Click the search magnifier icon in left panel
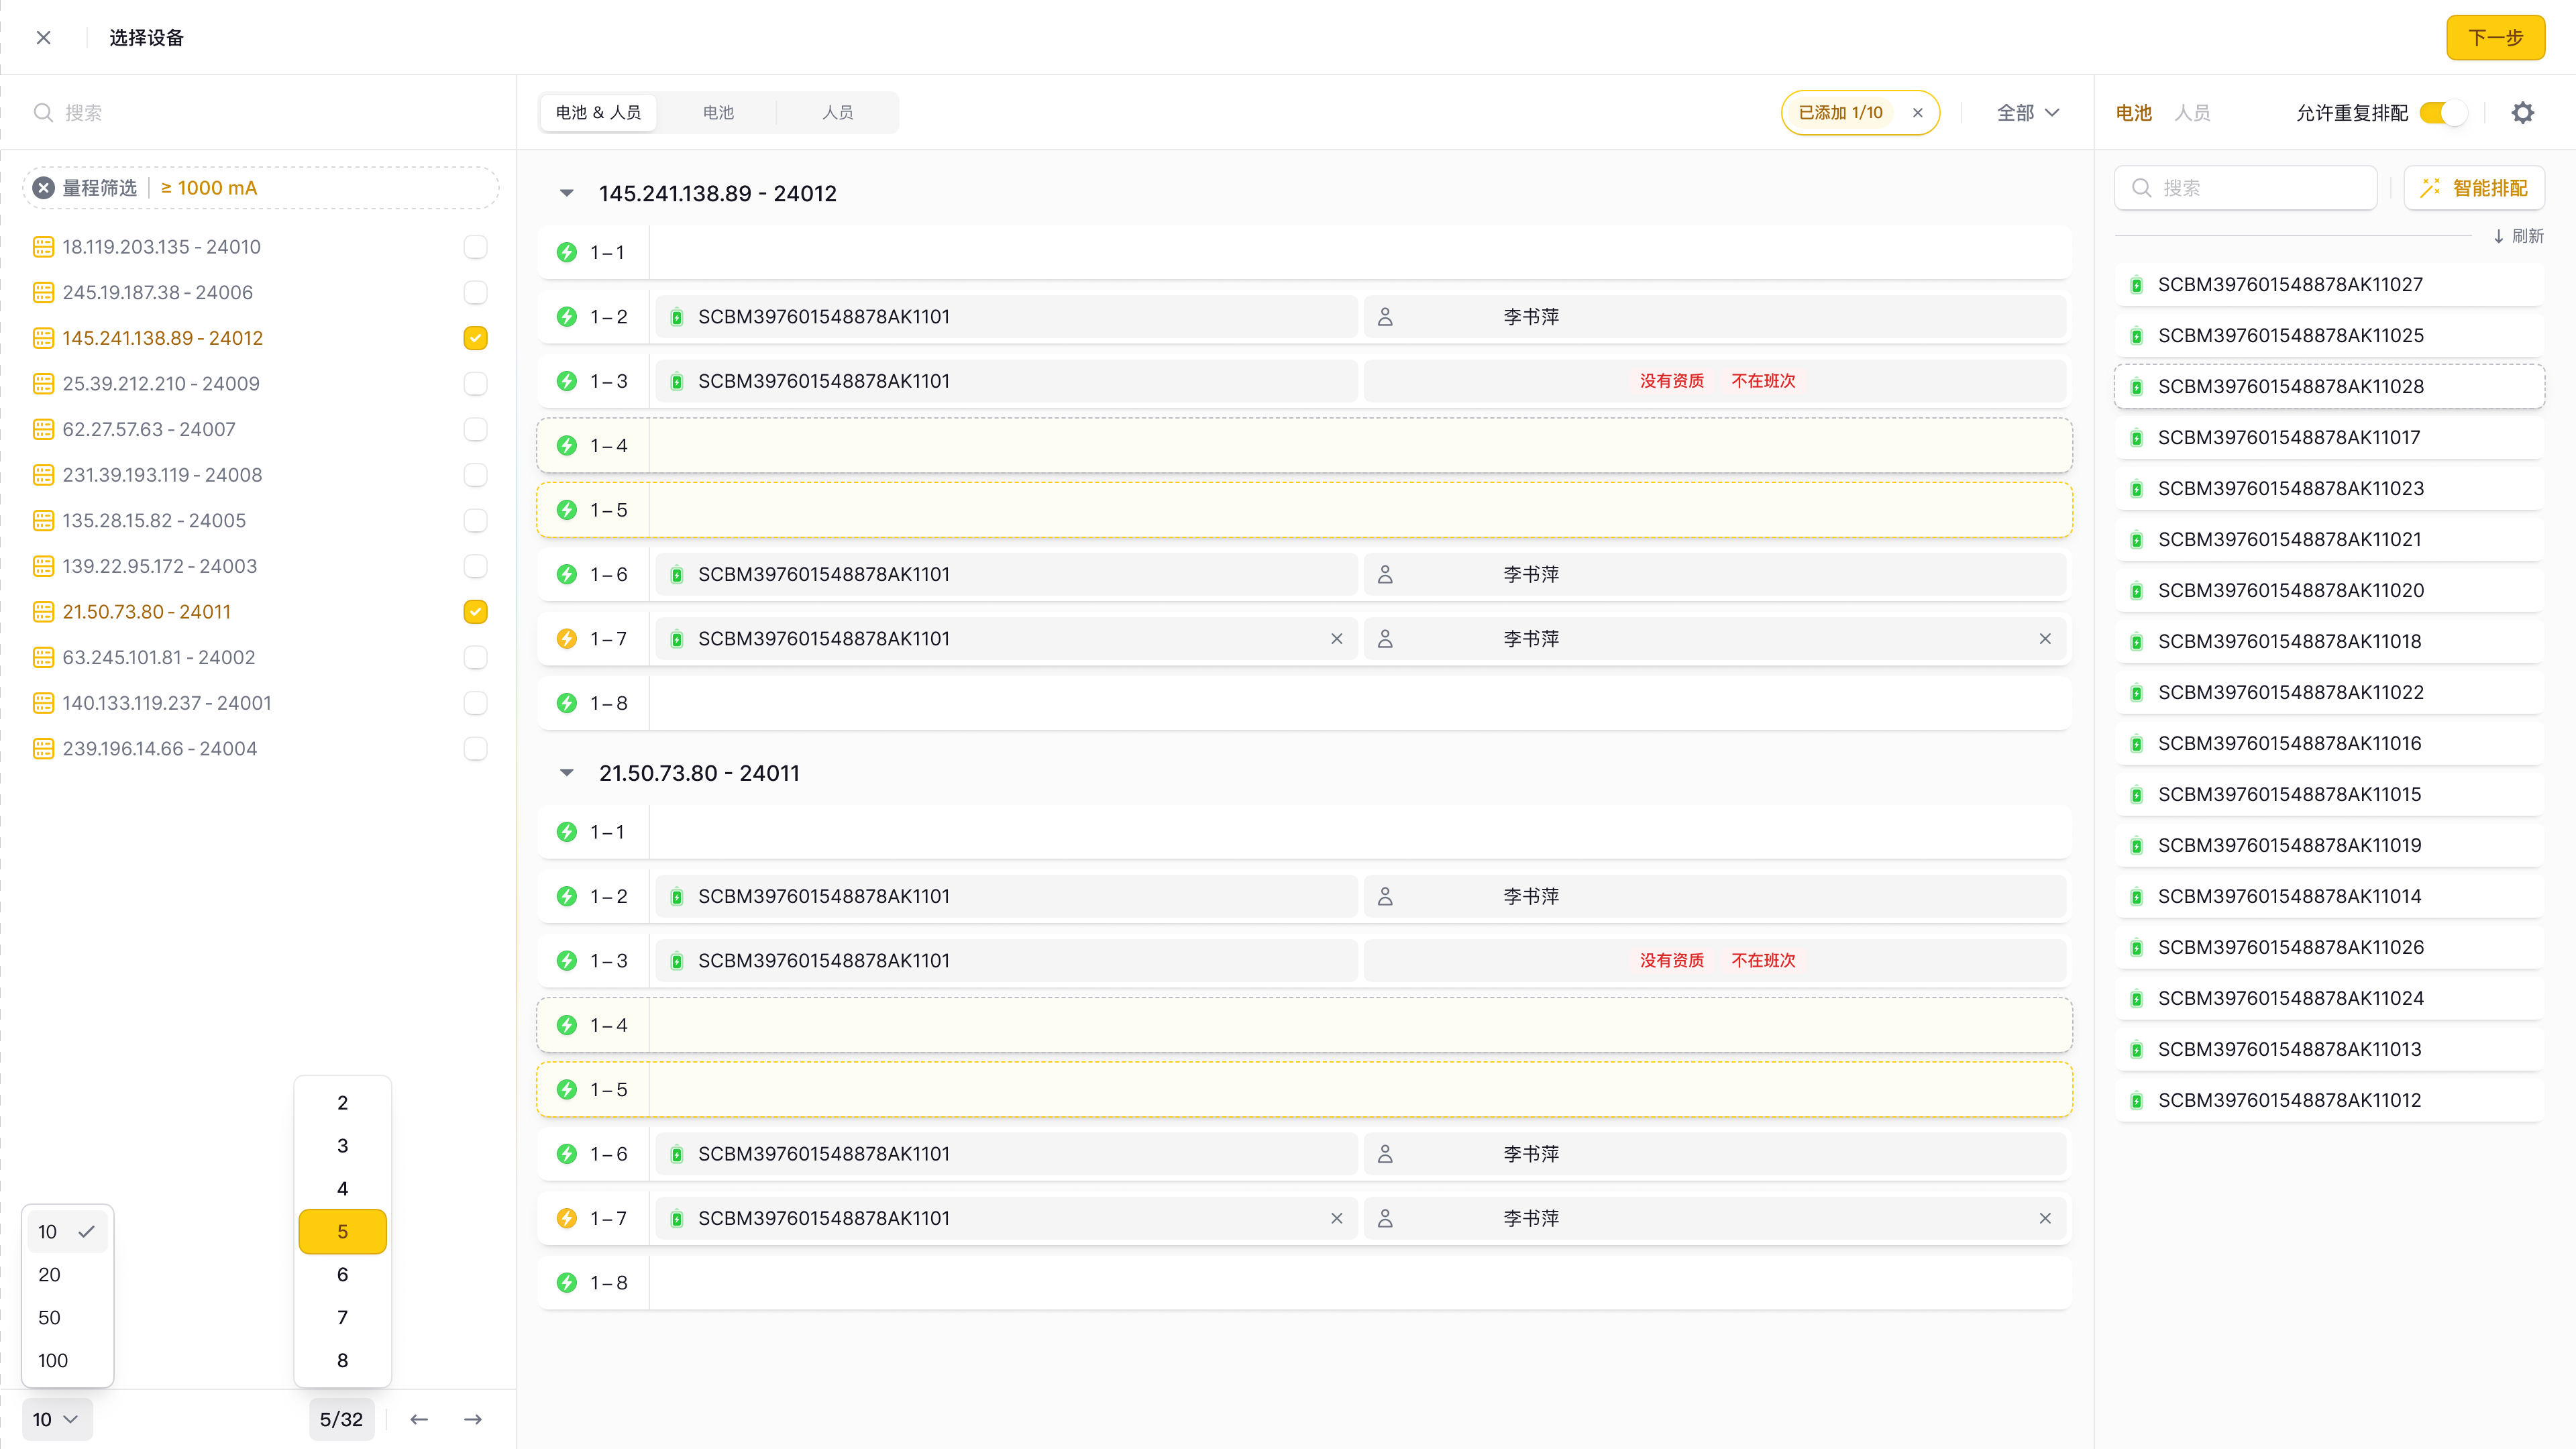Viewport: 2576px width, 1449px height. coord(43,113)
